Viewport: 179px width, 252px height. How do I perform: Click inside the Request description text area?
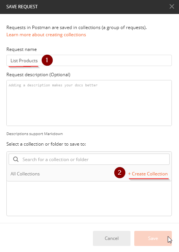pyautogui.click(x=89, y=103)
